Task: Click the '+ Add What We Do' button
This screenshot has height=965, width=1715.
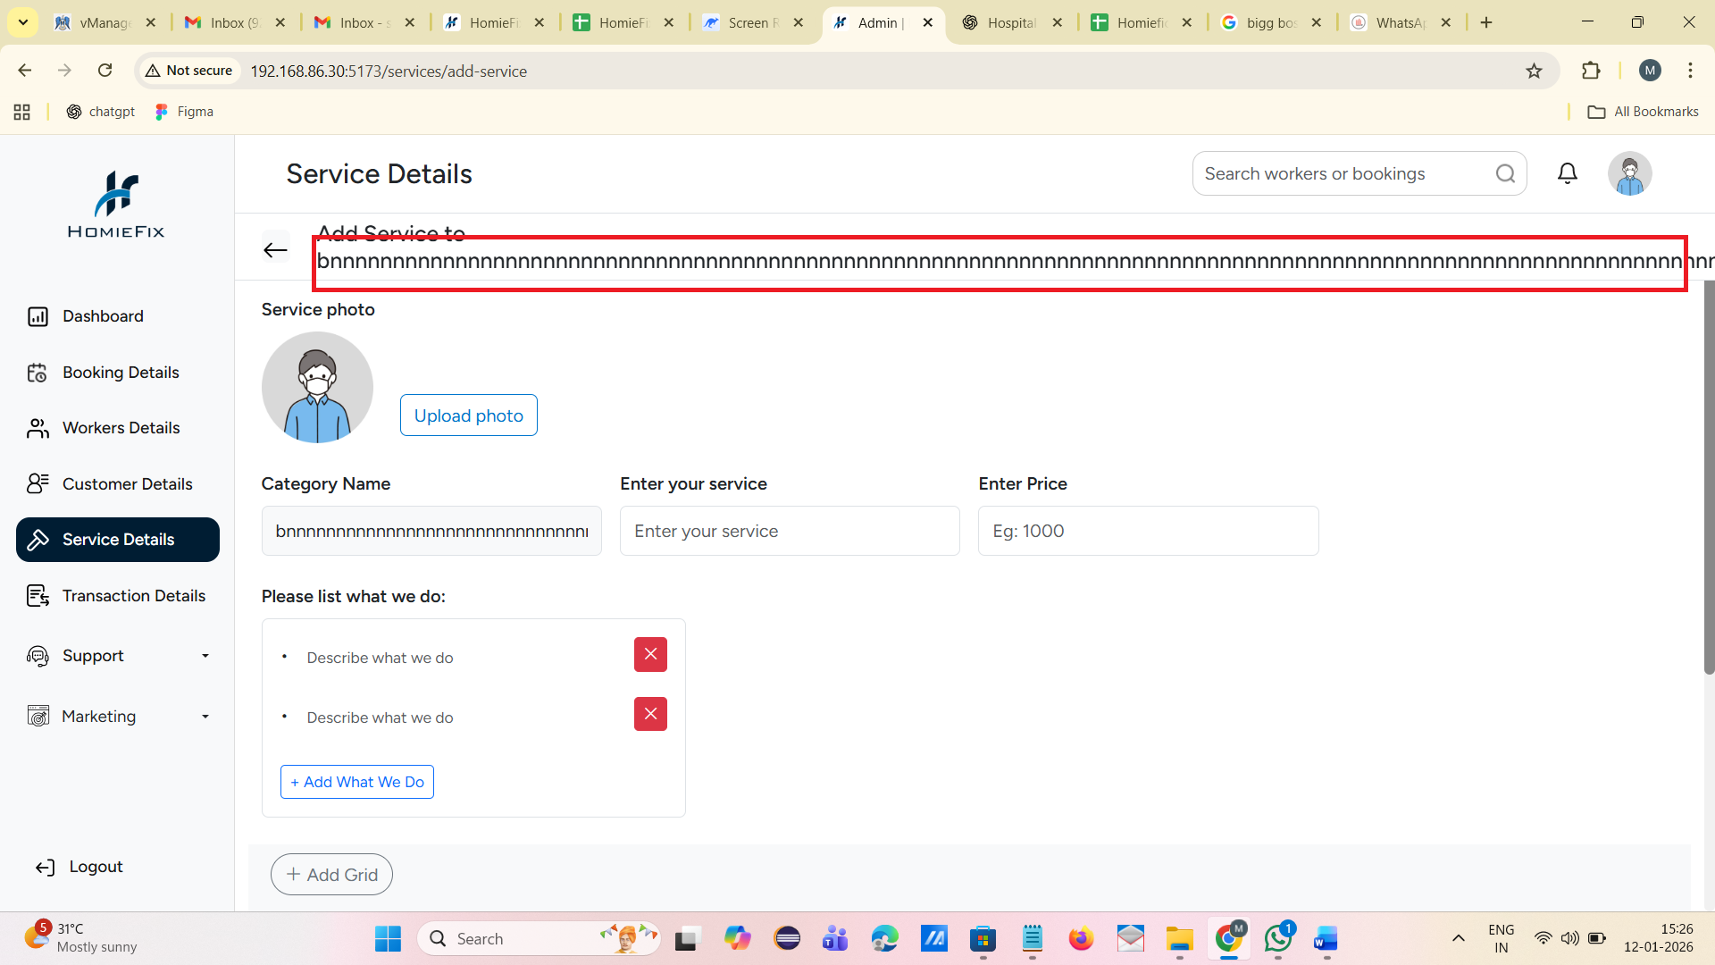Action: pyautogui.click(x=356, y=782)
